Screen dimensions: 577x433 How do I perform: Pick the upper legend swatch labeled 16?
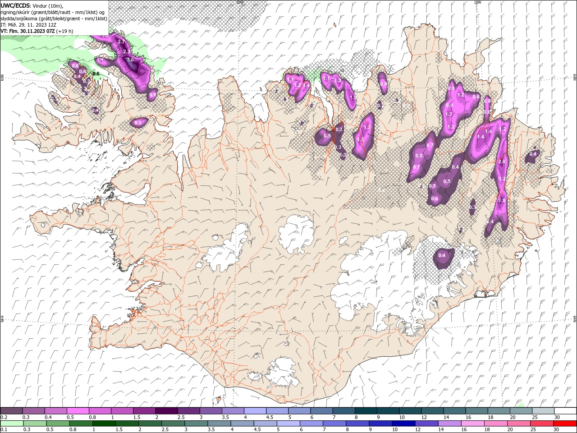pyautogui.click(x=476, y=411)
